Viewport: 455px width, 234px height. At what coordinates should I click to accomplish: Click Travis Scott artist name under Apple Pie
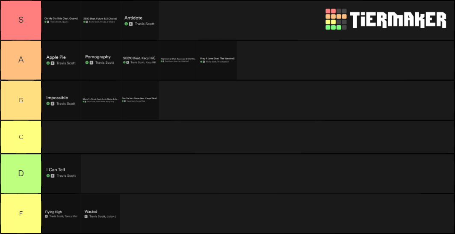pos(66,63)
